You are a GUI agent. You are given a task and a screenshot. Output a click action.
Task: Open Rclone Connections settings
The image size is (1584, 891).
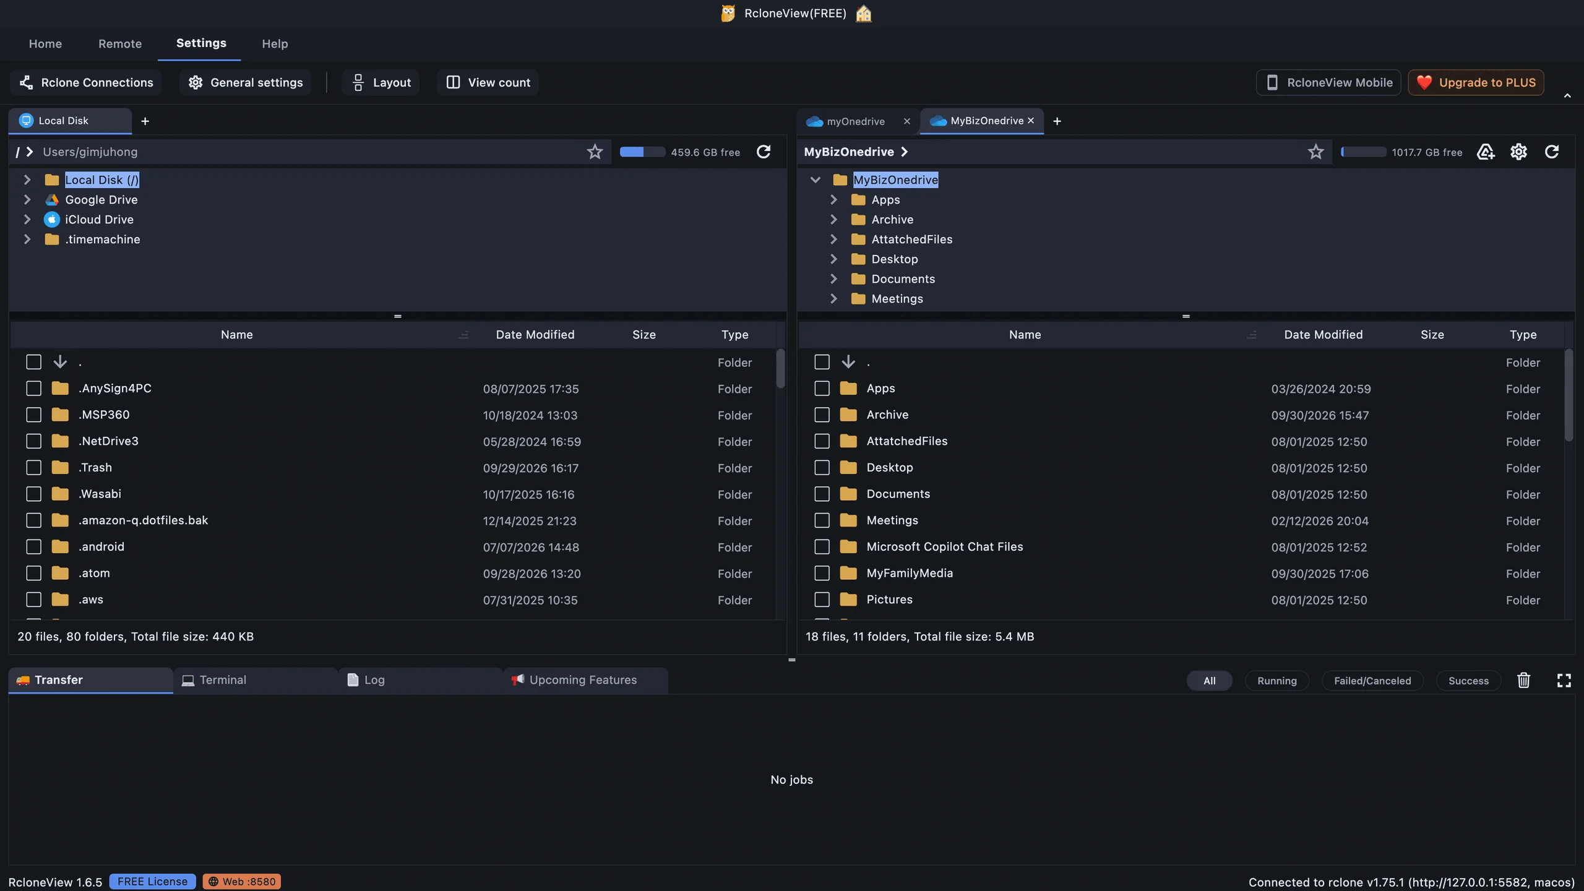click(x=86, y=83)
